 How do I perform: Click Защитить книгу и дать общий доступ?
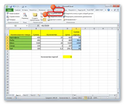tap(78, 13)
